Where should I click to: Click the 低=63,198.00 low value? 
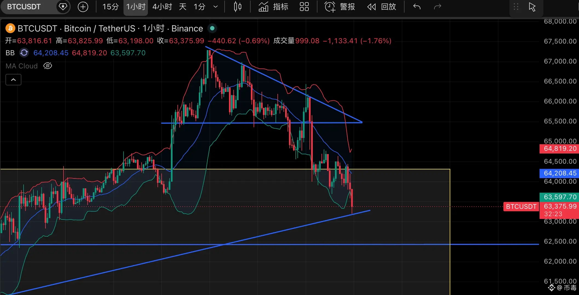pyautogui.click(x=130, y=41)
